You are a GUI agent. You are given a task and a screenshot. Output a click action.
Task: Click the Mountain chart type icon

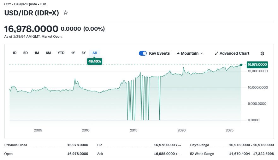tap(178, 53)
